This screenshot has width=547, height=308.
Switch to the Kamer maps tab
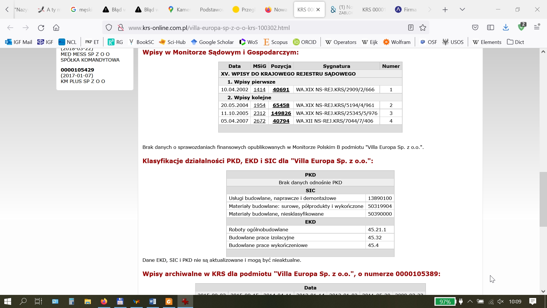(x=179, y=10)
